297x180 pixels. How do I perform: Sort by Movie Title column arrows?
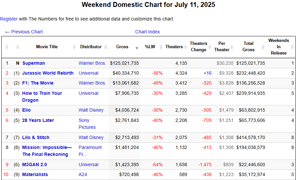pyautogui.click(x=74, y=47)
